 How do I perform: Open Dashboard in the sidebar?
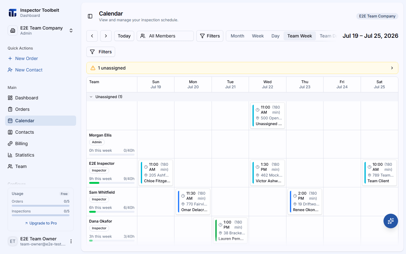tap(41, 98)
